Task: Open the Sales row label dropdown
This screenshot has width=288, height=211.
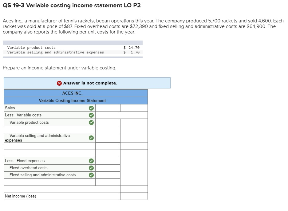Action: point(46,108)
